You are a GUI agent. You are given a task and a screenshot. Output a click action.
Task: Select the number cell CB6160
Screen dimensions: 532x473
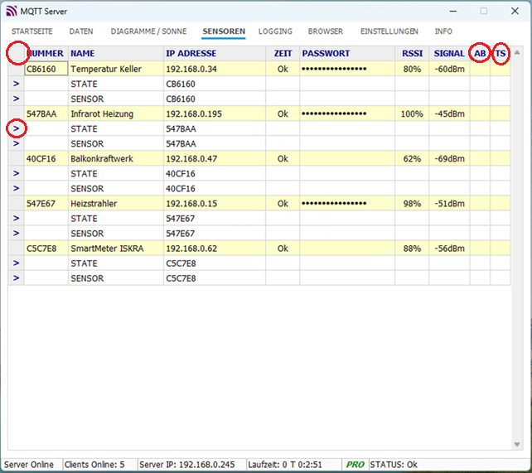click(46, 69)
